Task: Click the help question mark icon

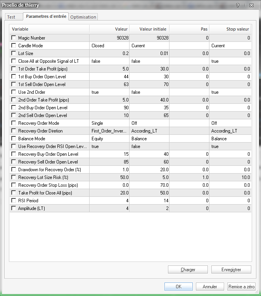Action: pyautogui.click(x=238, y=5)
